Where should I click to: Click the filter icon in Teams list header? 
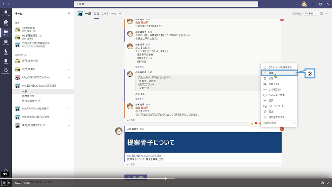click(69, 14)
